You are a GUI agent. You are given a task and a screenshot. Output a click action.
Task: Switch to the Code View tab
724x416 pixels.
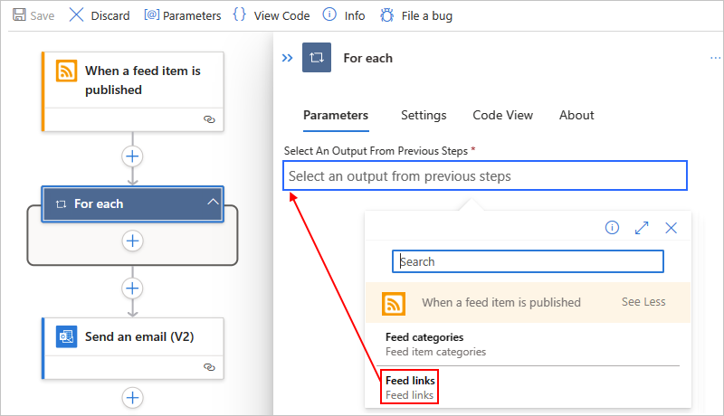(502, 115)
